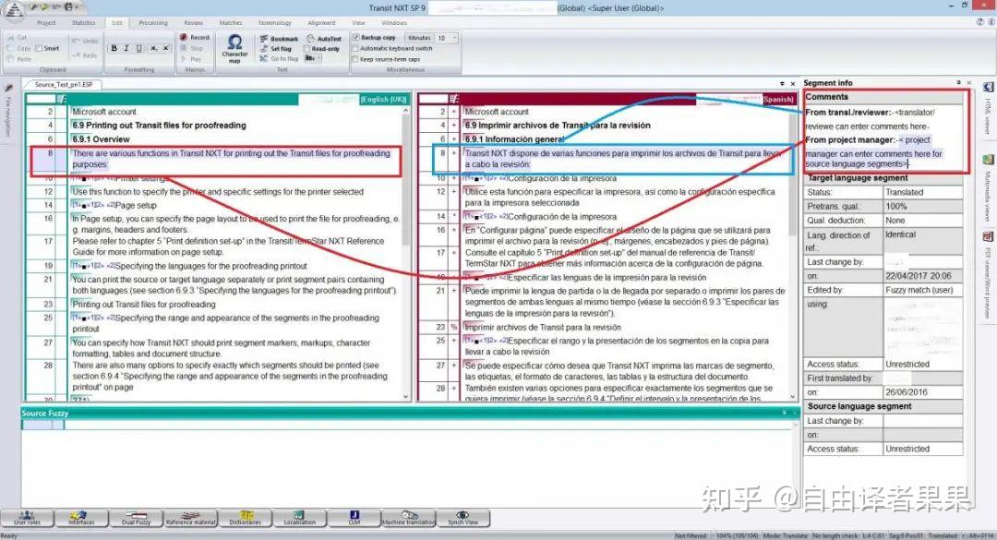997x540 pixels.
Task: Enable the Backup copy option
Action: point(357,38)
